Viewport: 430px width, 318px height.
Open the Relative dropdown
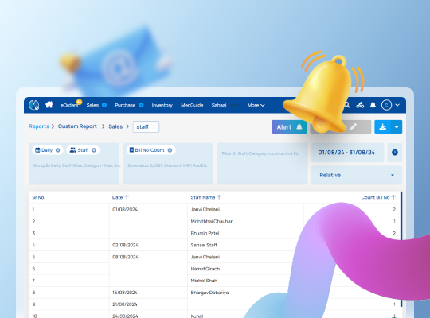pyautogui.click(x=357, y=175)
